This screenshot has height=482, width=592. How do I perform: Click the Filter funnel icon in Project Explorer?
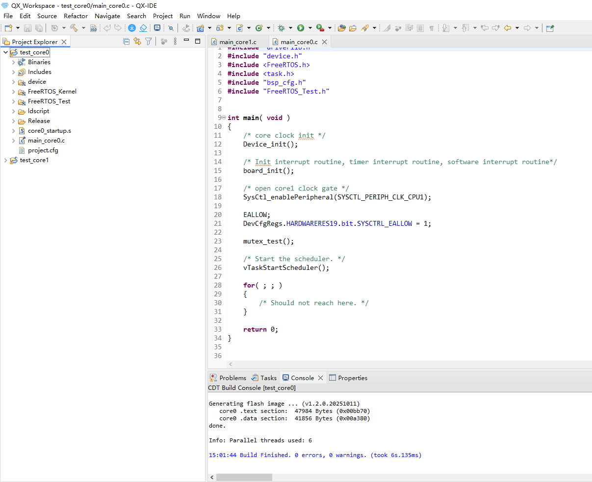[x=148, y=42]
